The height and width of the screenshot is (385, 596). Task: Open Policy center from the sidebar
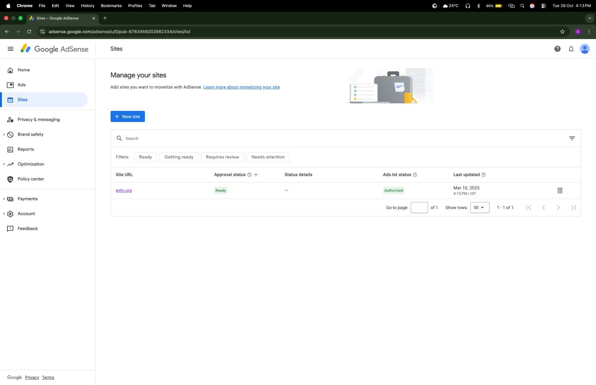31,179
